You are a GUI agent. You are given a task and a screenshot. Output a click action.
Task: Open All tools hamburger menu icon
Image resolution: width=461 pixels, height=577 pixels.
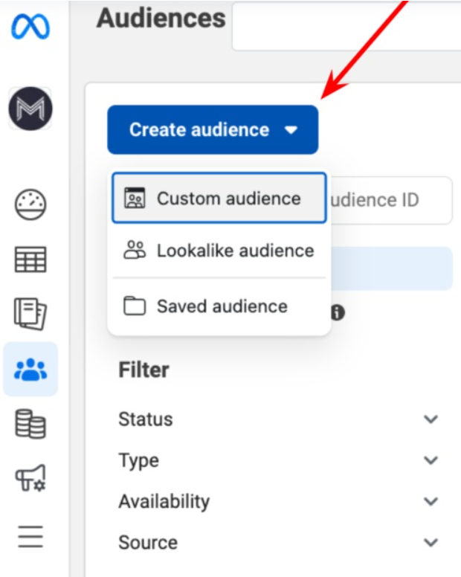click(30, 535)
